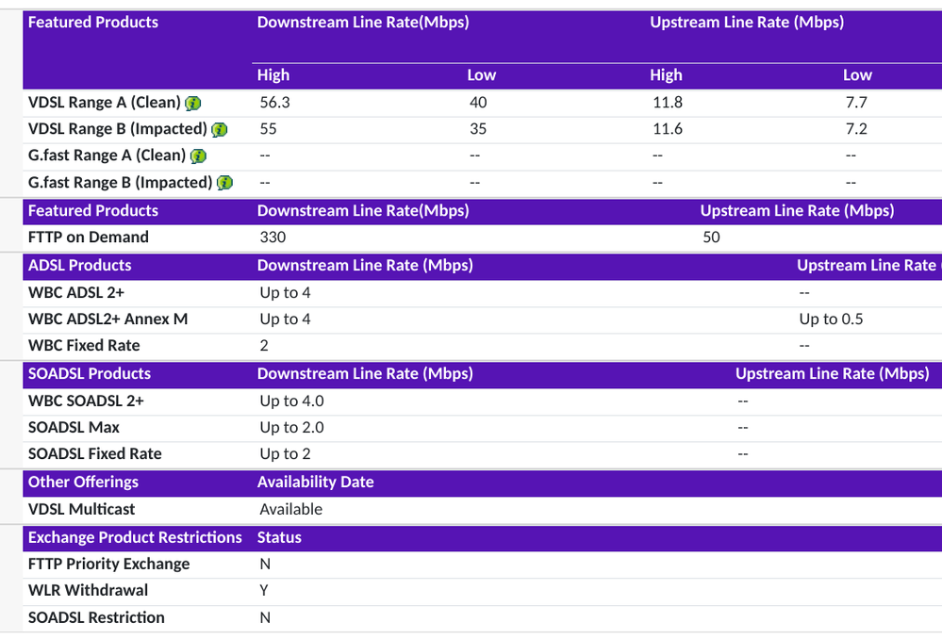Select the ADSL Products section header

click(x=80, y=266)
